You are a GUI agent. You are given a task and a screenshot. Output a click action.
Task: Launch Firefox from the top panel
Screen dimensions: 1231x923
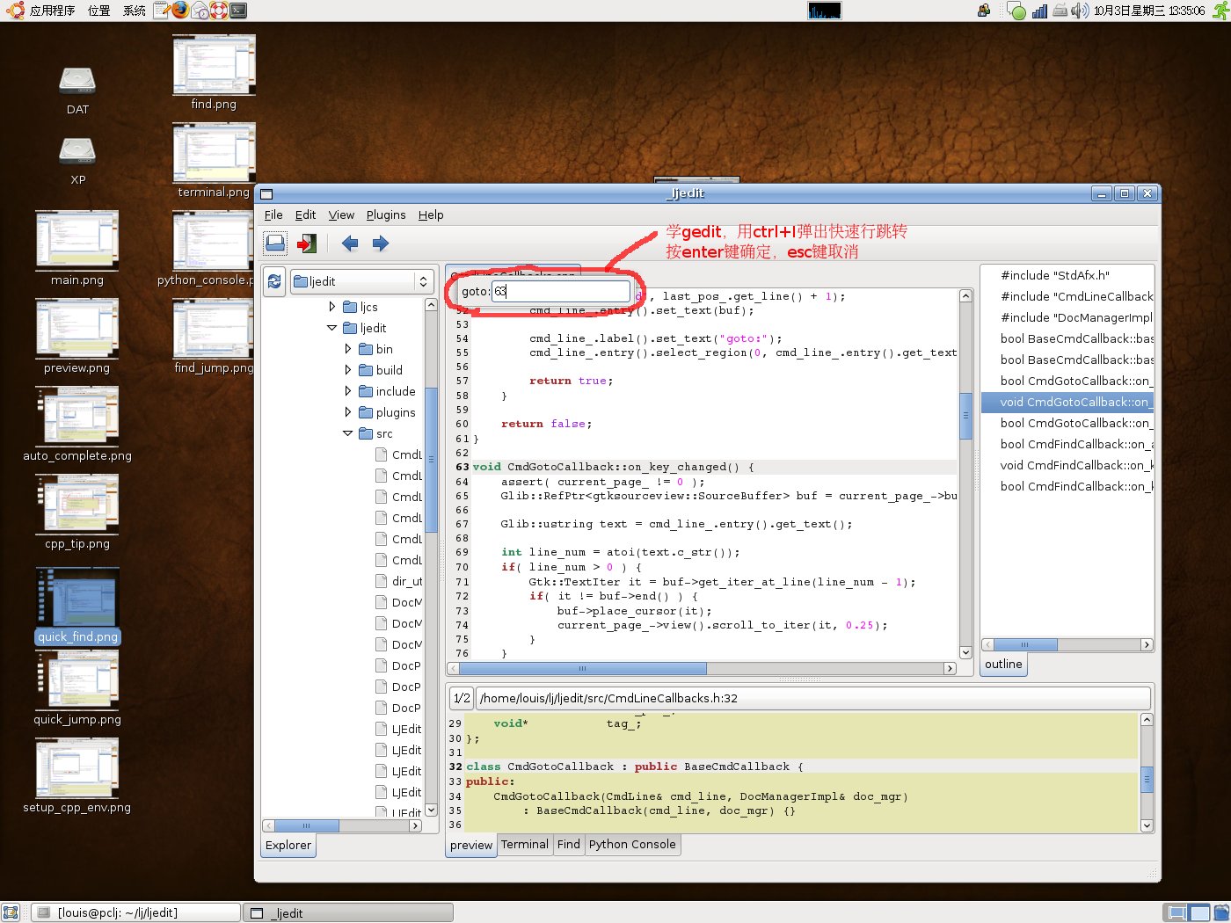pyautogui.click(x=180, y=11)
